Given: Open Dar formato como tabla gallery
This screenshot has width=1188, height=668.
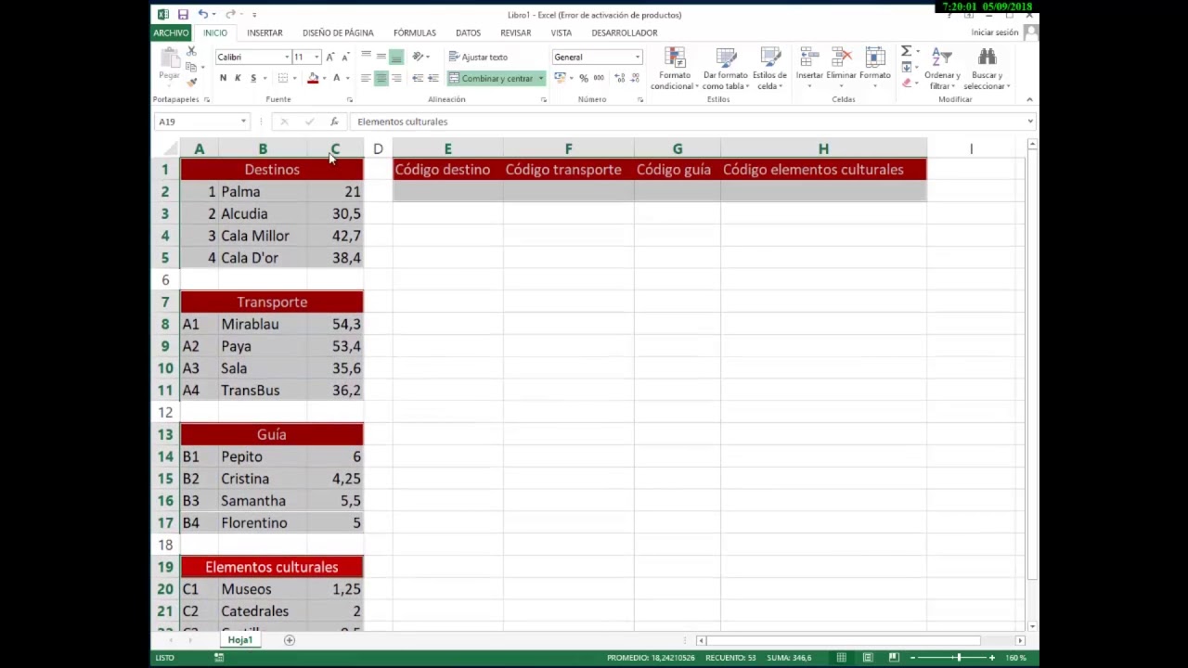Looking at the screenshot, I should pyautogui.click(x=726, y=70).
